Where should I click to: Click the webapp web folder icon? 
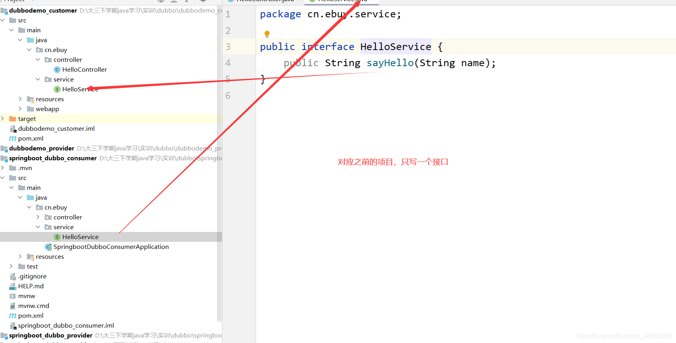click(30, 109)
